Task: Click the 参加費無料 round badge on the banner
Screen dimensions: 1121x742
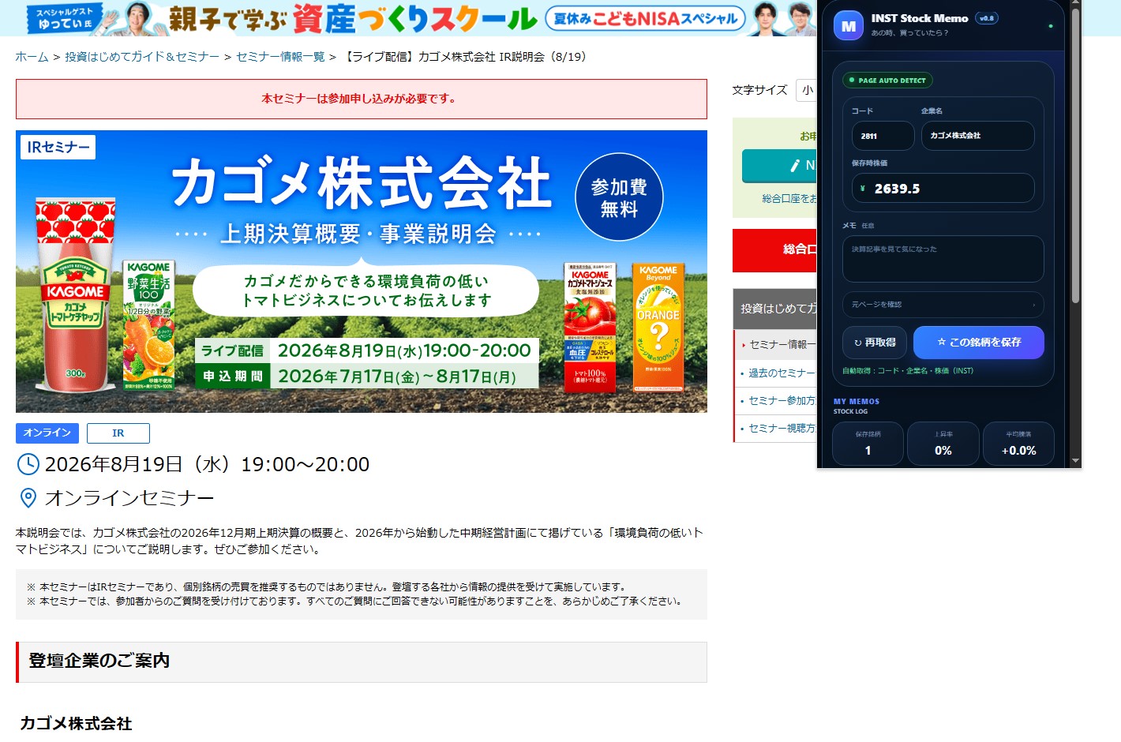Action: tap(620, 197)
